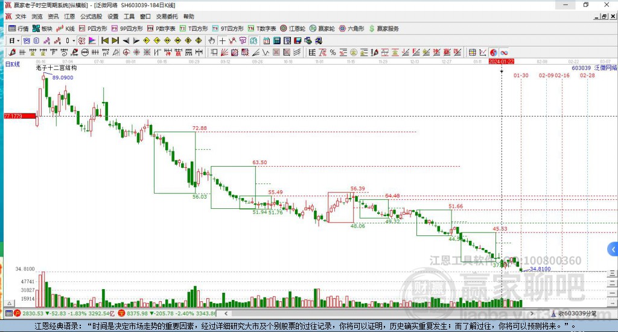
Task: Toggle the highlighted teal icon after crosshair
Action: [x=253, y=40]
